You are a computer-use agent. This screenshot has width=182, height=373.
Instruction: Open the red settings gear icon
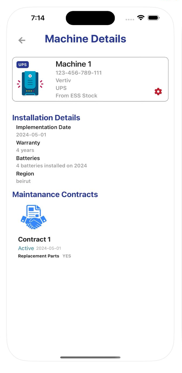(158, 92)
